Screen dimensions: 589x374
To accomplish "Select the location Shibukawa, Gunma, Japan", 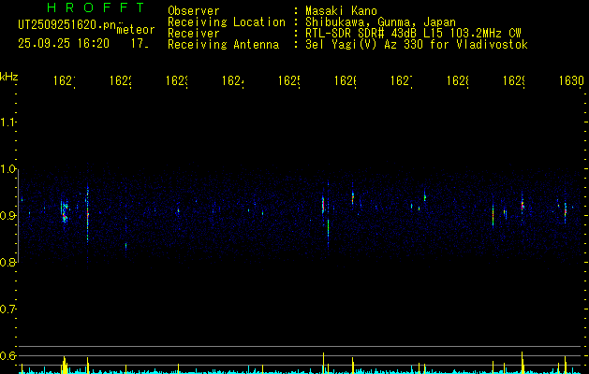I will [380, 22].
